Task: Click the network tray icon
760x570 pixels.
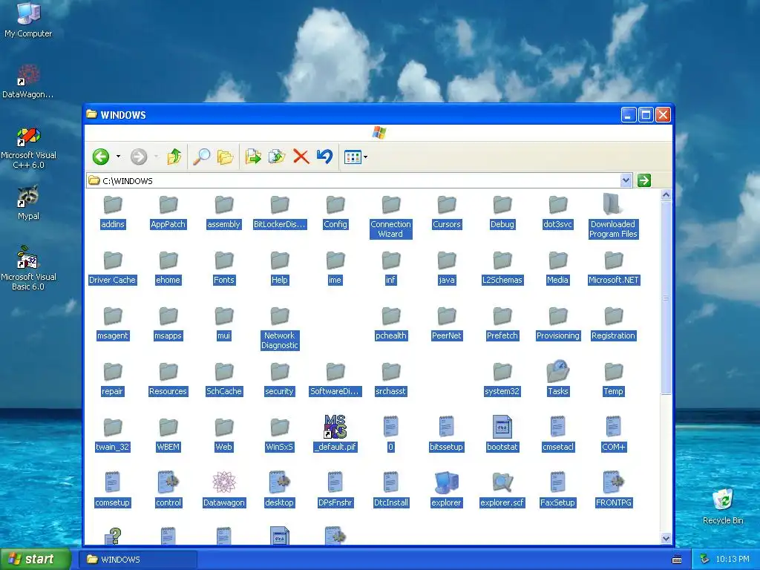Action: click(x=705, y=560)
